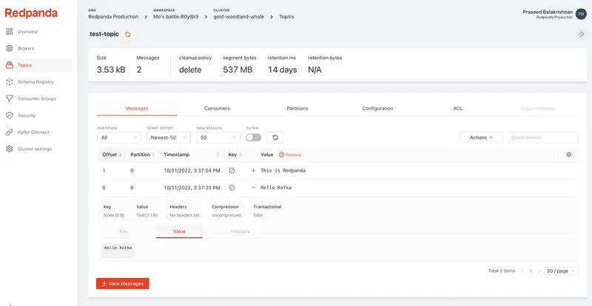Image resolution: width=592 pixels, height=306 pixels.
Task: Click the 'Hello Kafka' value box
Action: click(x=118, y=251)
